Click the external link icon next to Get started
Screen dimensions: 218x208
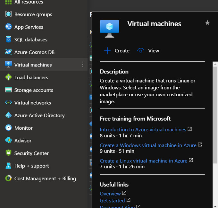point(128,200)
